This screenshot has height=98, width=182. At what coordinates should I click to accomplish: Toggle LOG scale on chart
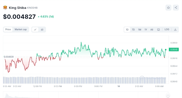pyautogui.click(x=167, y=29)
